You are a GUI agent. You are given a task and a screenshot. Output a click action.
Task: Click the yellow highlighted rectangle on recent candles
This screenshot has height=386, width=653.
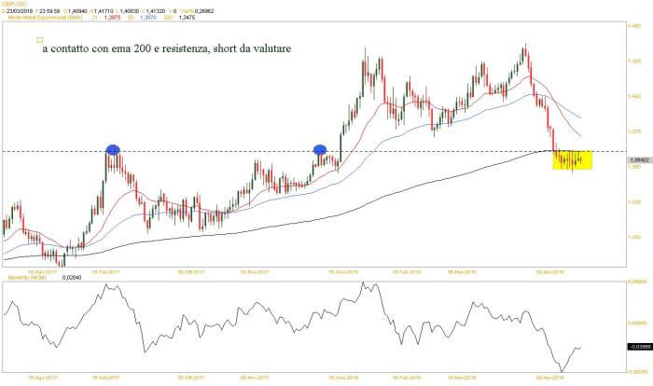pos(572,160)
